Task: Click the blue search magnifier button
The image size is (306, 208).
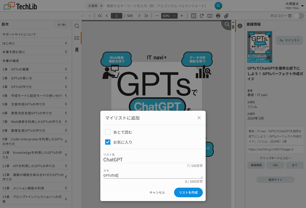Action: coord(218,6)
